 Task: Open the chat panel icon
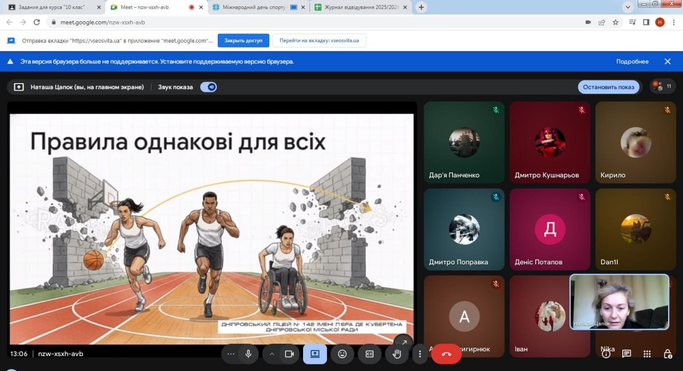[x=626, y=354]
